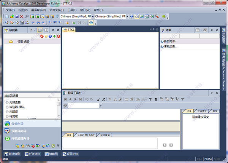Go to previous segment arrow
This screenshot has width=228, height=163.
coord(70,99)
